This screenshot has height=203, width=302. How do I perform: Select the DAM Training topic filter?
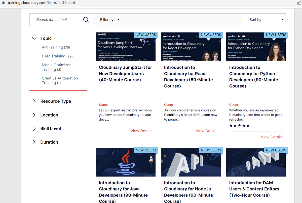(x=53, y=56)
